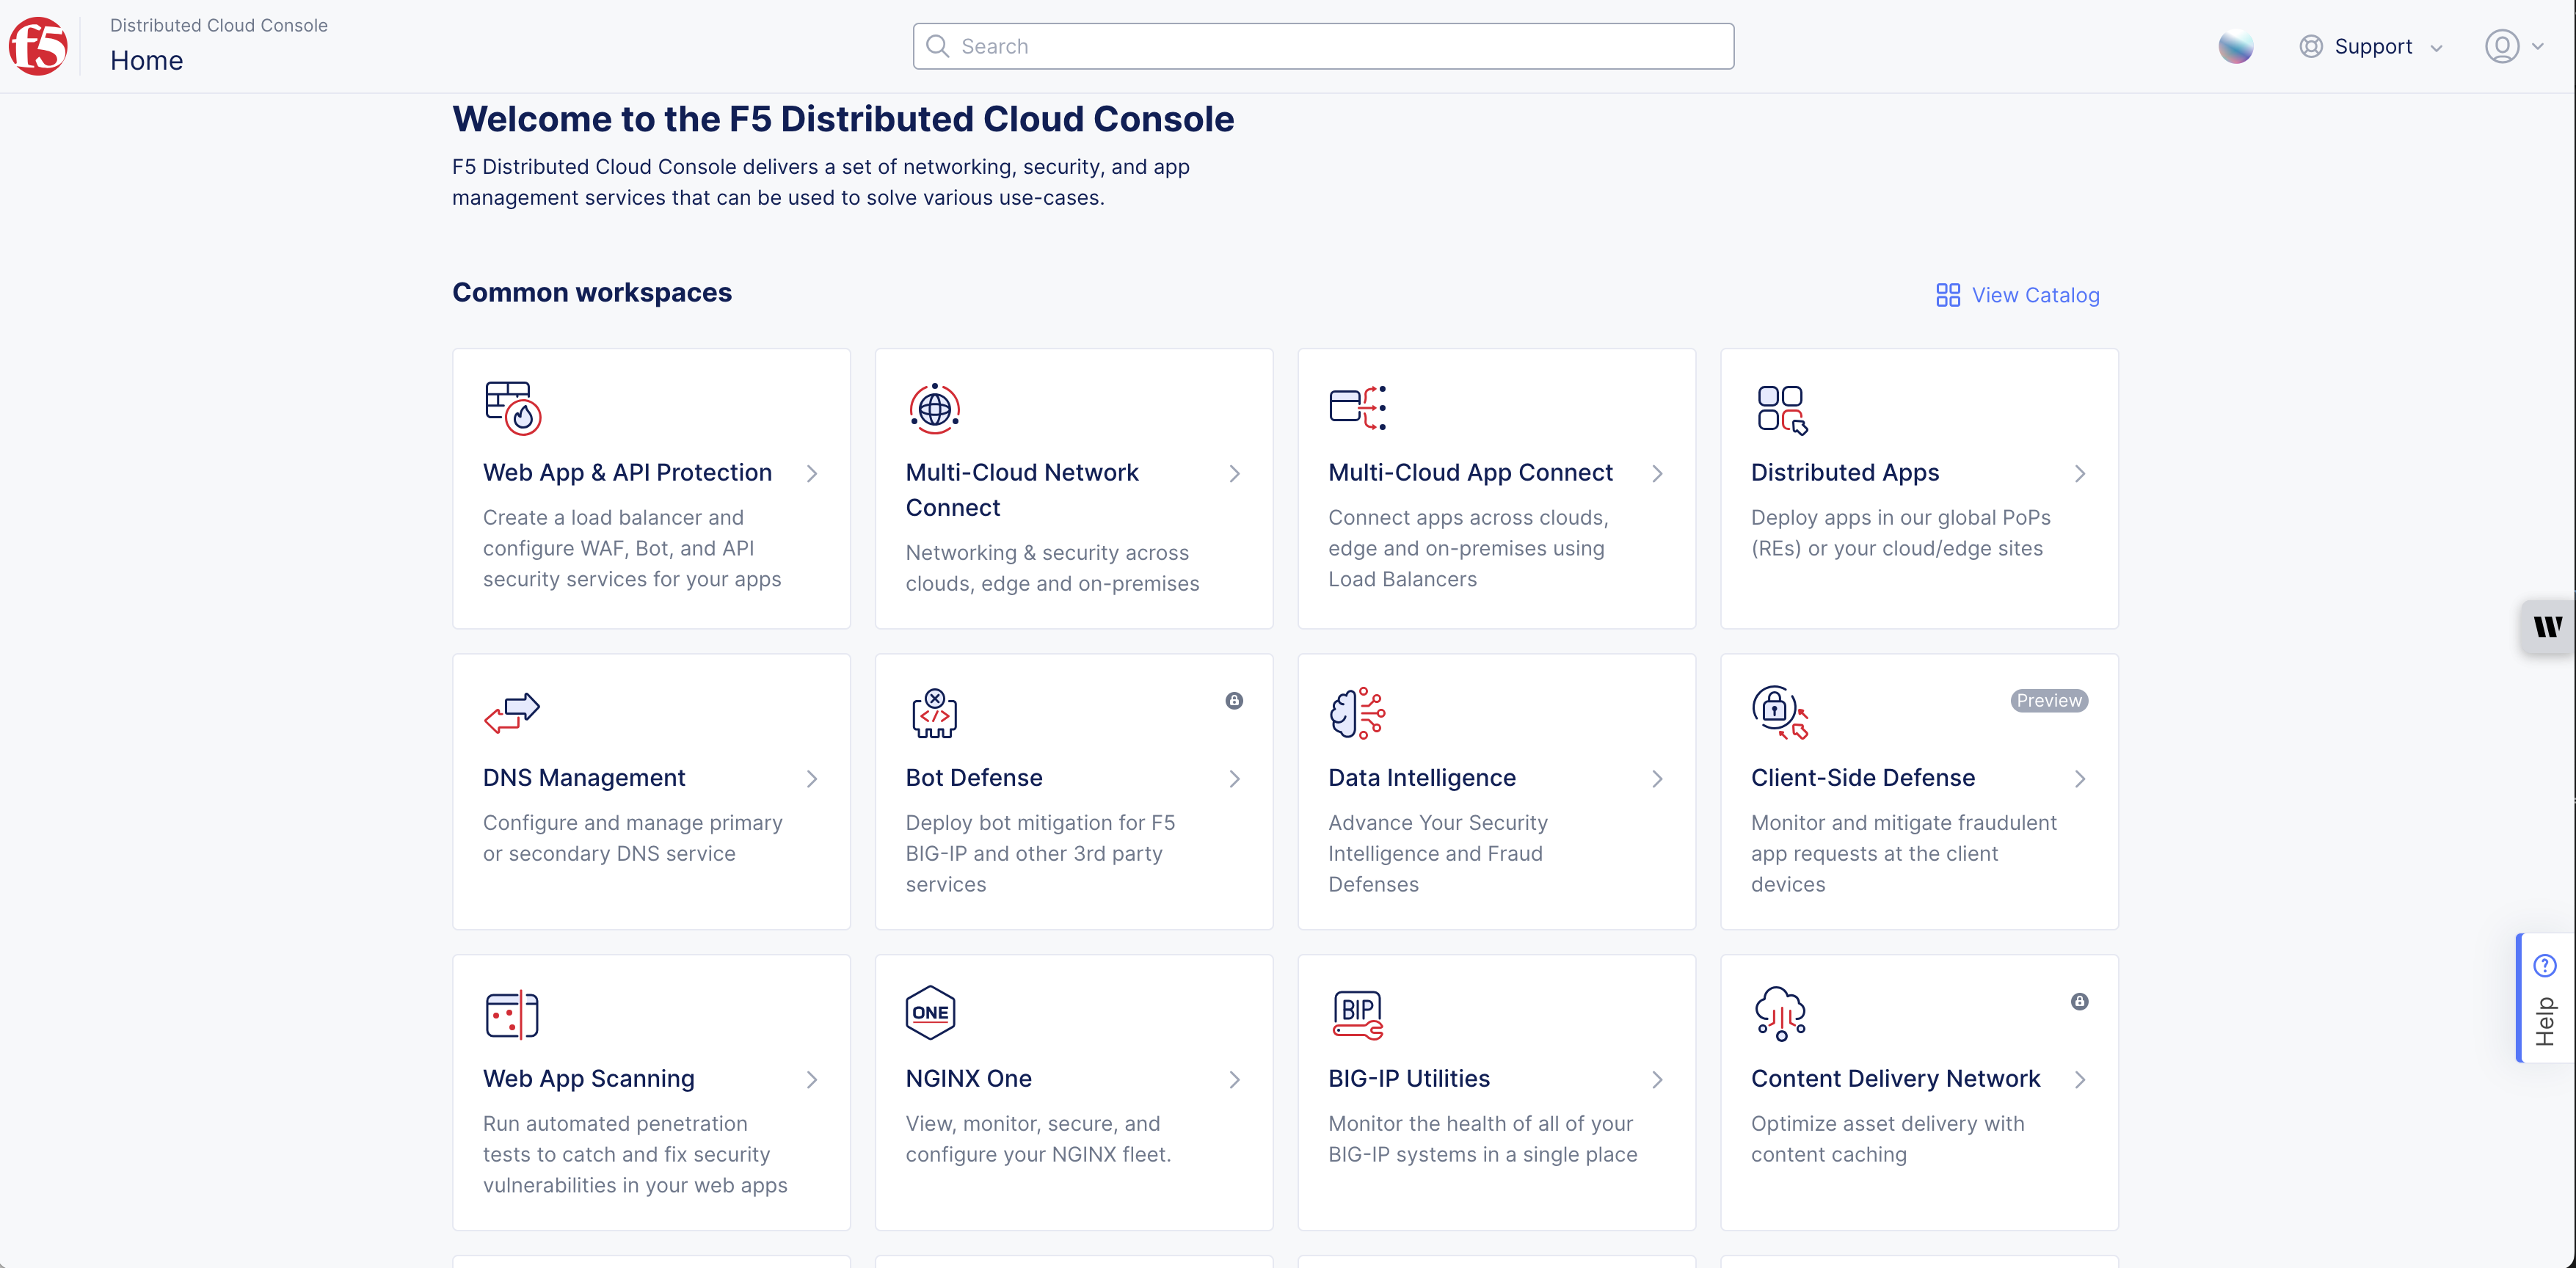Screen dimensions: 2576x1268
Task: Open the Support dropdown menu
Action: pos(2372,46)
